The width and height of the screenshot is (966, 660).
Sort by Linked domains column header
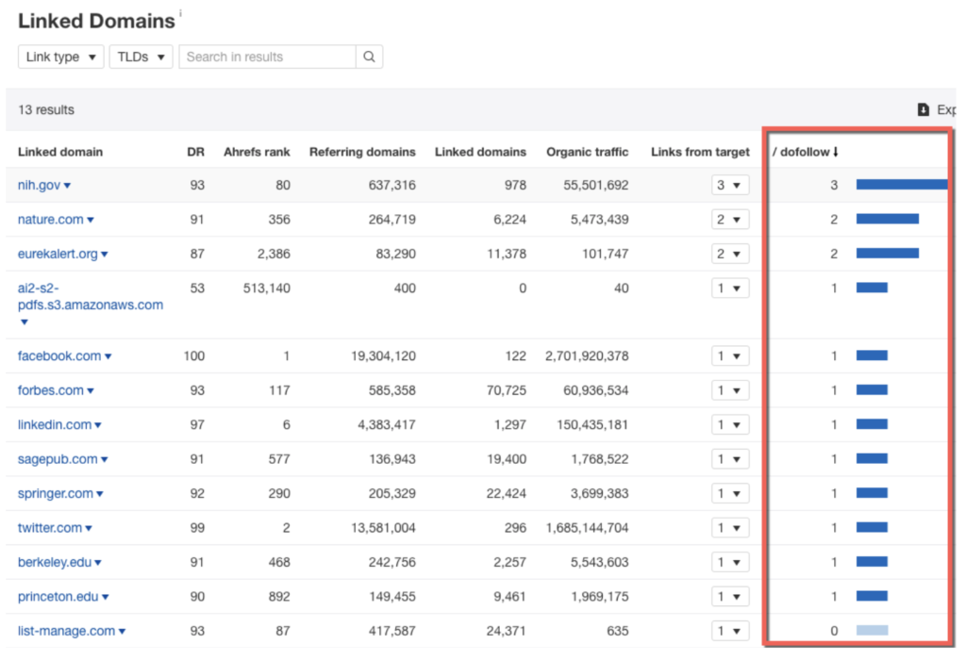[480, 152]
